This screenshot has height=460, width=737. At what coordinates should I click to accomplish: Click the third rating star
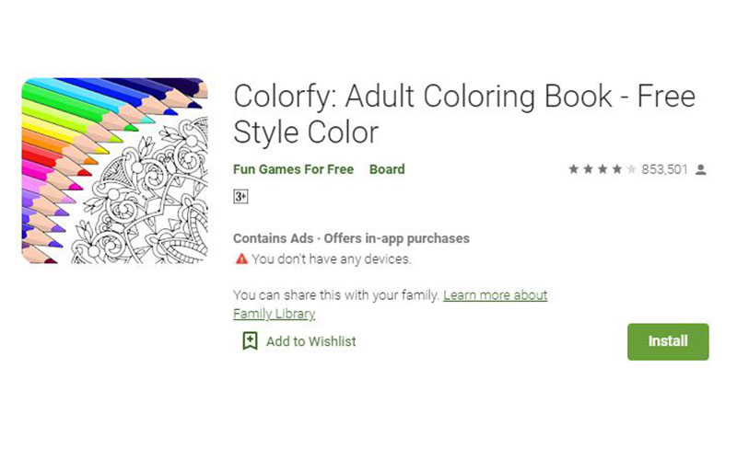tap(602, 169)
